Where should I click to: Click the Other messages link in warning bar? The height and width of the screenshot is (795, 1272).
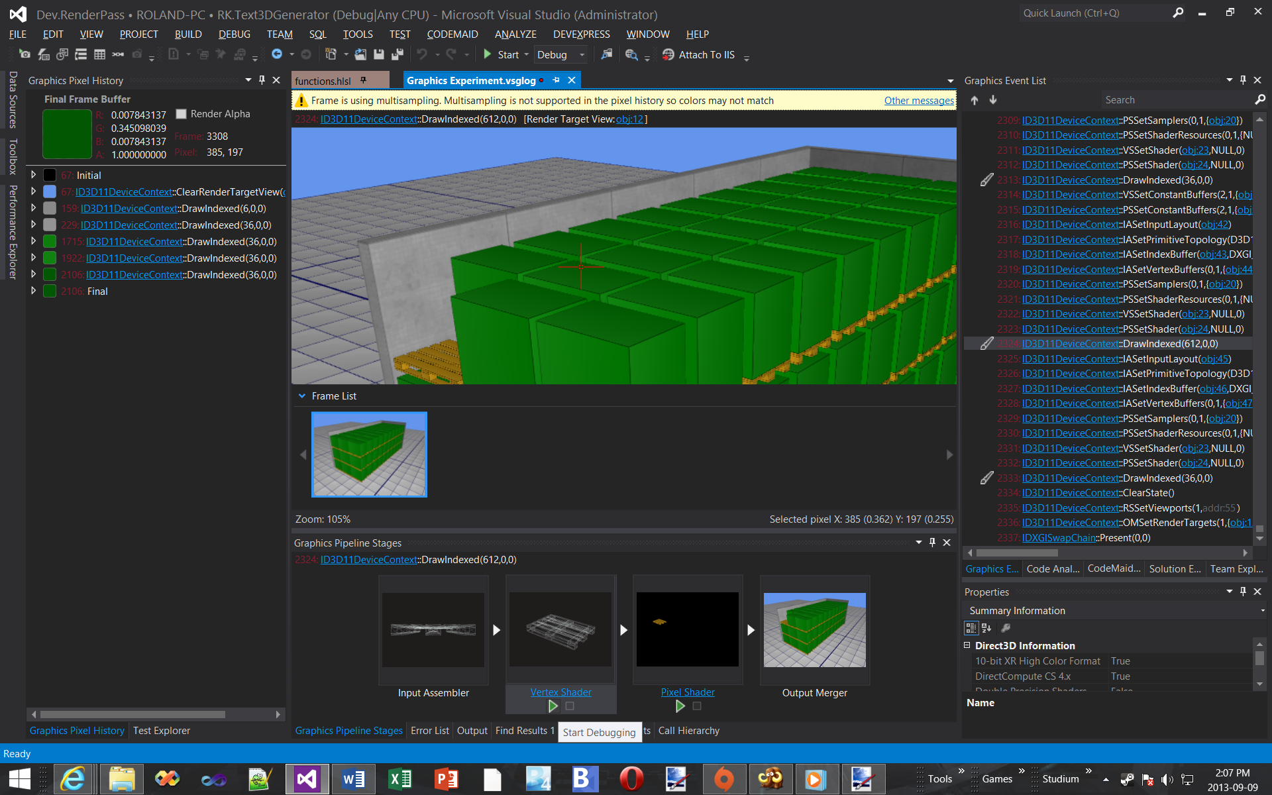pos(916,100)
